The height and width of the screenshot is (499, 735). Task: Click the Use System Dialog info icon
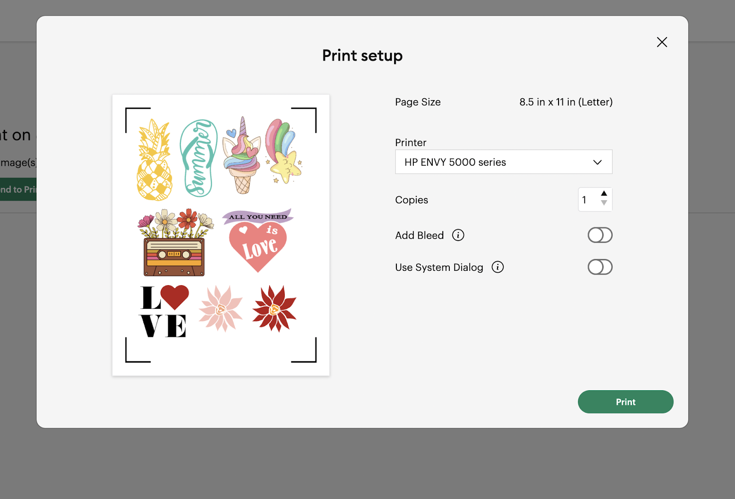(498, 267)
